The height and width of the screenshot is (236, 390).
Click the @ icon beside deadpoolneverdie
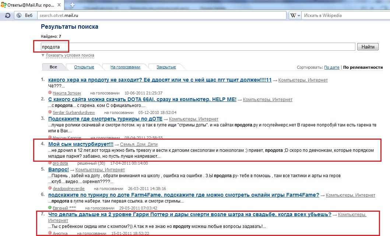click(50, 188)
